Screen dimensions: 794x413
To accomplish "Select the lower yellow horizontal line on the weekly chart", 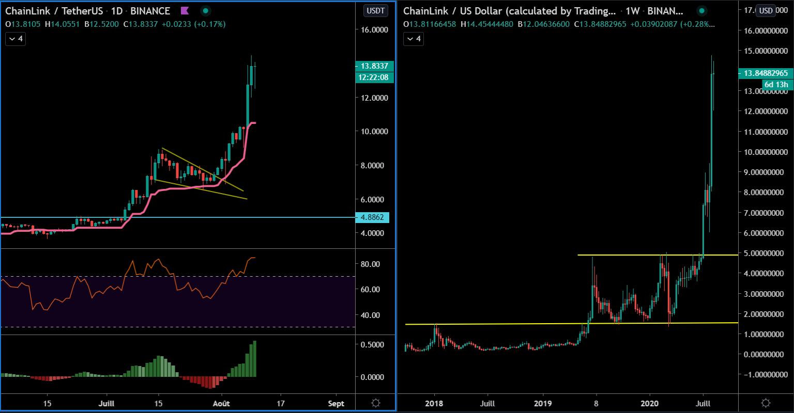I will coord(517,324).
